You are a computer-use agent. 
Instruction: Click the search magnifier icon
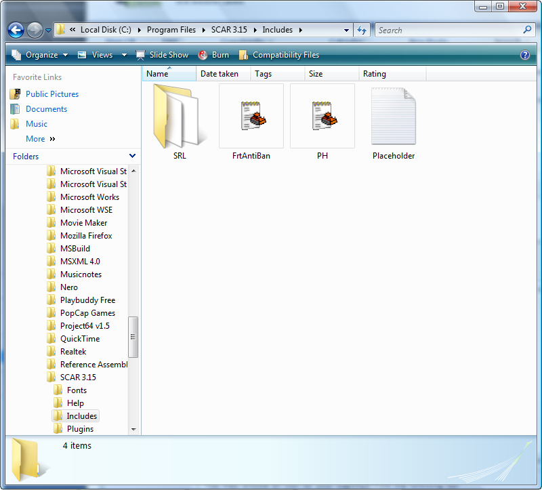click(528, 30)
